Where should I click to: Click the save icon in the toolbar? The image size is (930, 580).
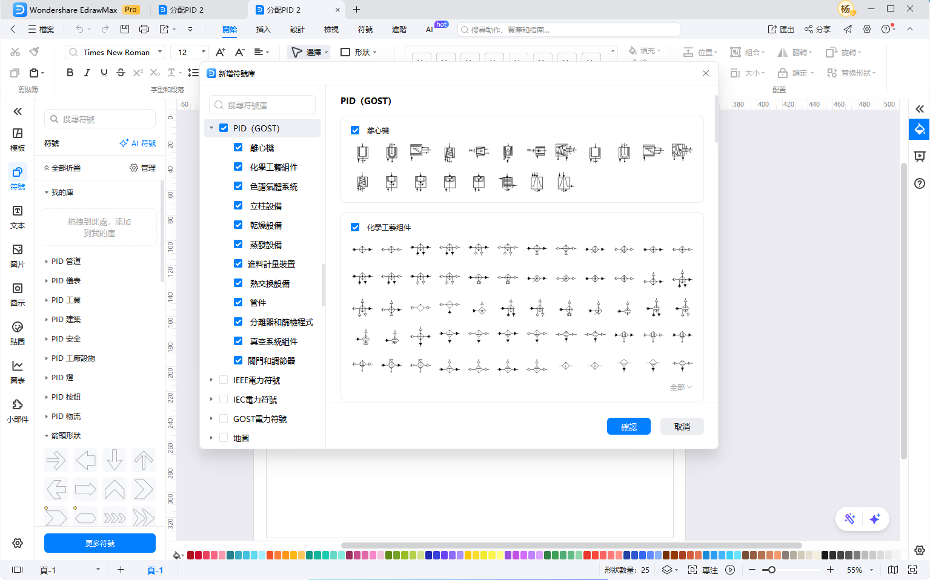pyautogui.click(x=125, y=29)
